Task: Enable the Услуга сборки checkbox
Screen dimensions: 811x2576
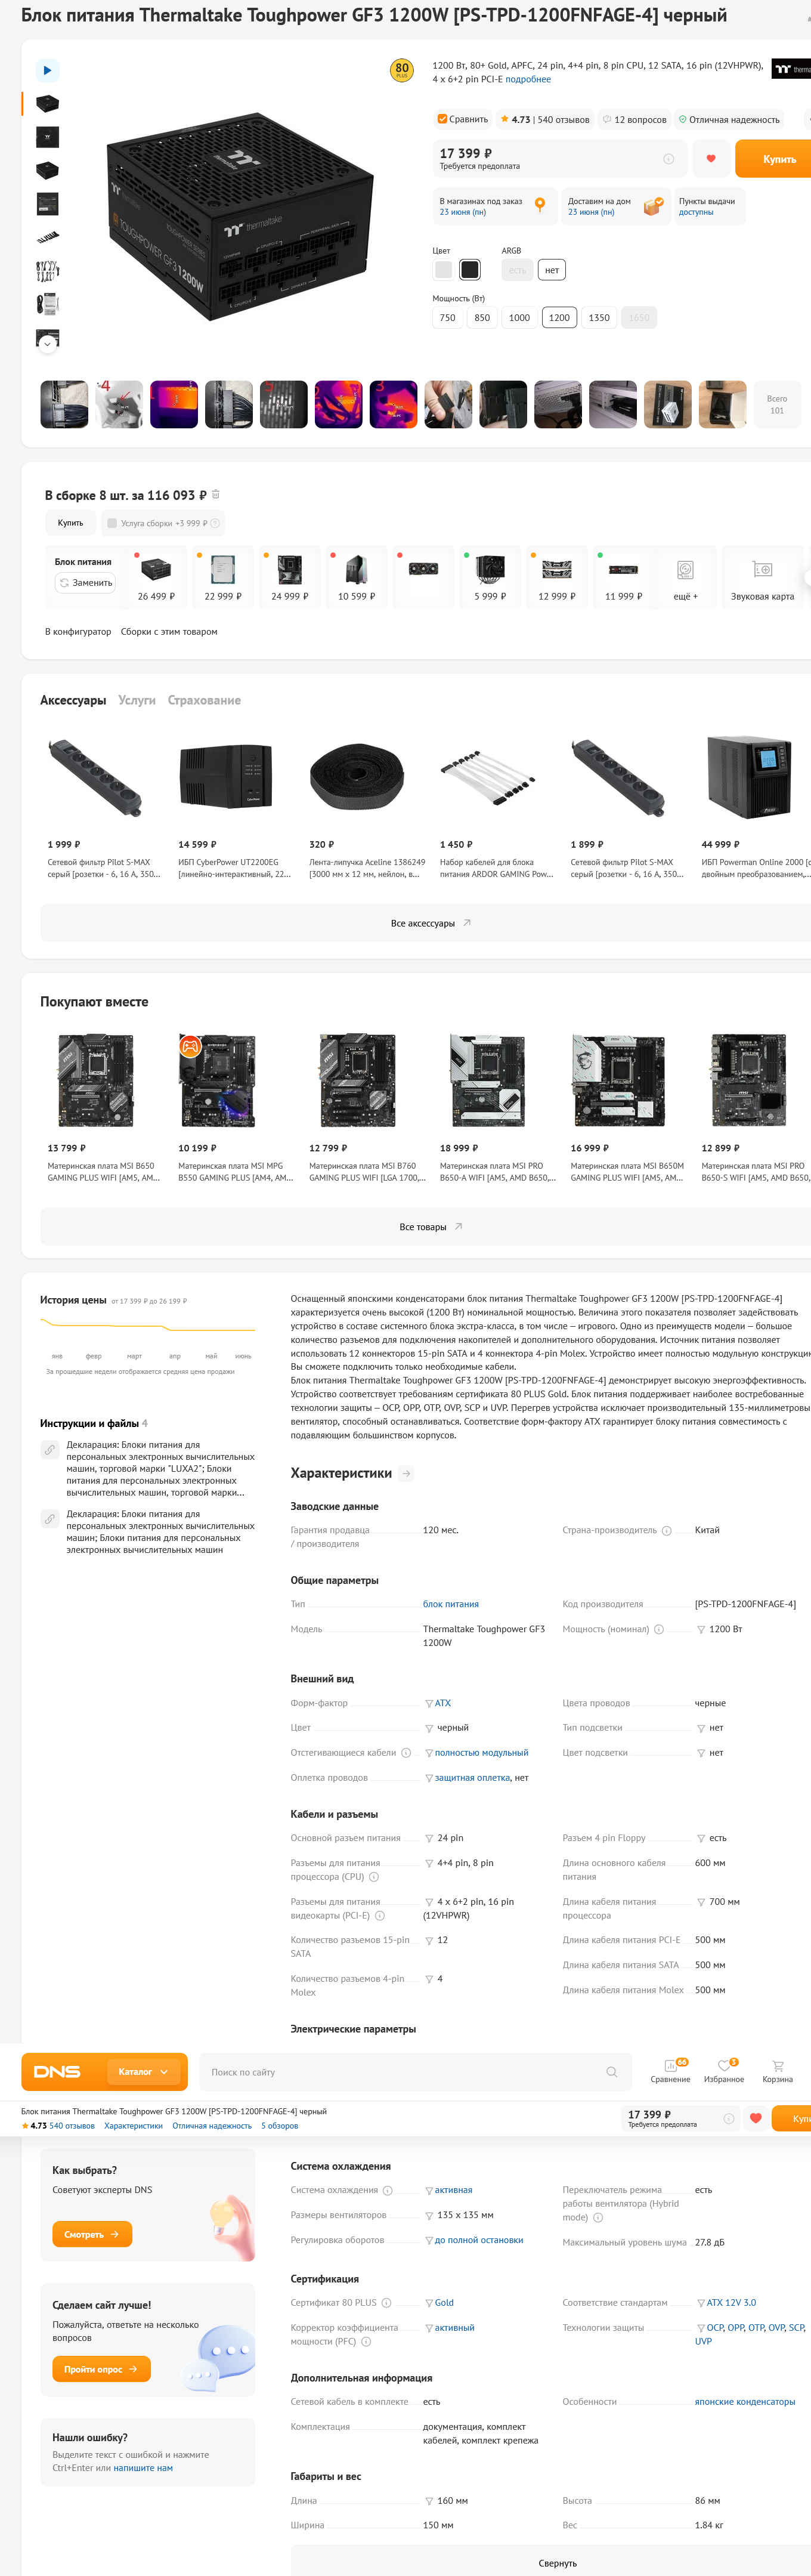Action: click(112, 523)
